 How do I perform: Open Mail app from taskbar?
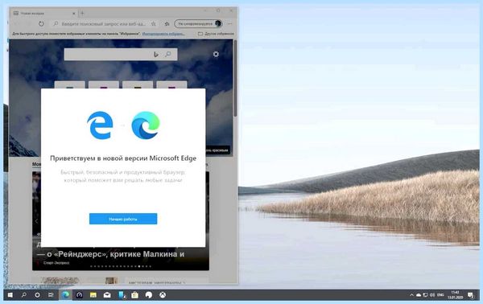click(x=107, y=295)
